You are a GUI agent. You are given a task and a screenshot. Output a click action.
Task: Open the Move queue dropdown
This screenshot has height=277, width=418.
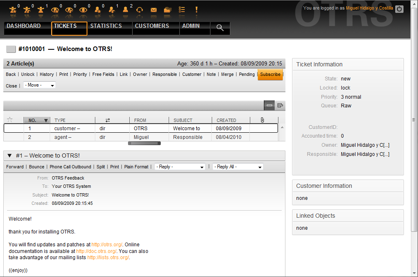(x=39, y=85)
